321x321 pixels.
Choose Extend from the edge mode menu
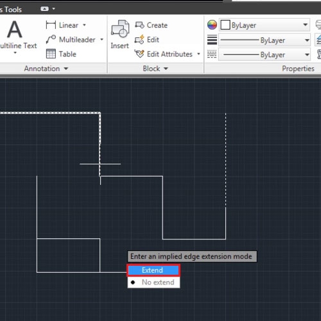153,270
